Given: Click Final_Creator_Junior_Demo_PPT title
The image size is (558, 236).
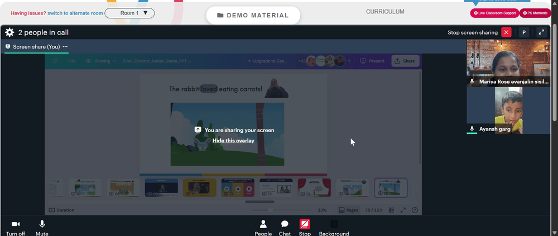Looking at the screenshot, I should coord(157,61).
